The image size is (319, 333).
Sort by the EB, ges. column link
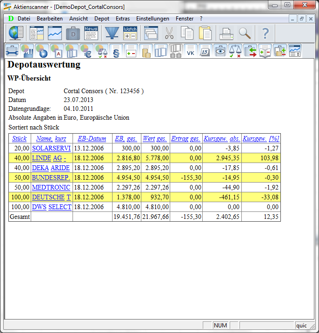click(x=126, y=138)
